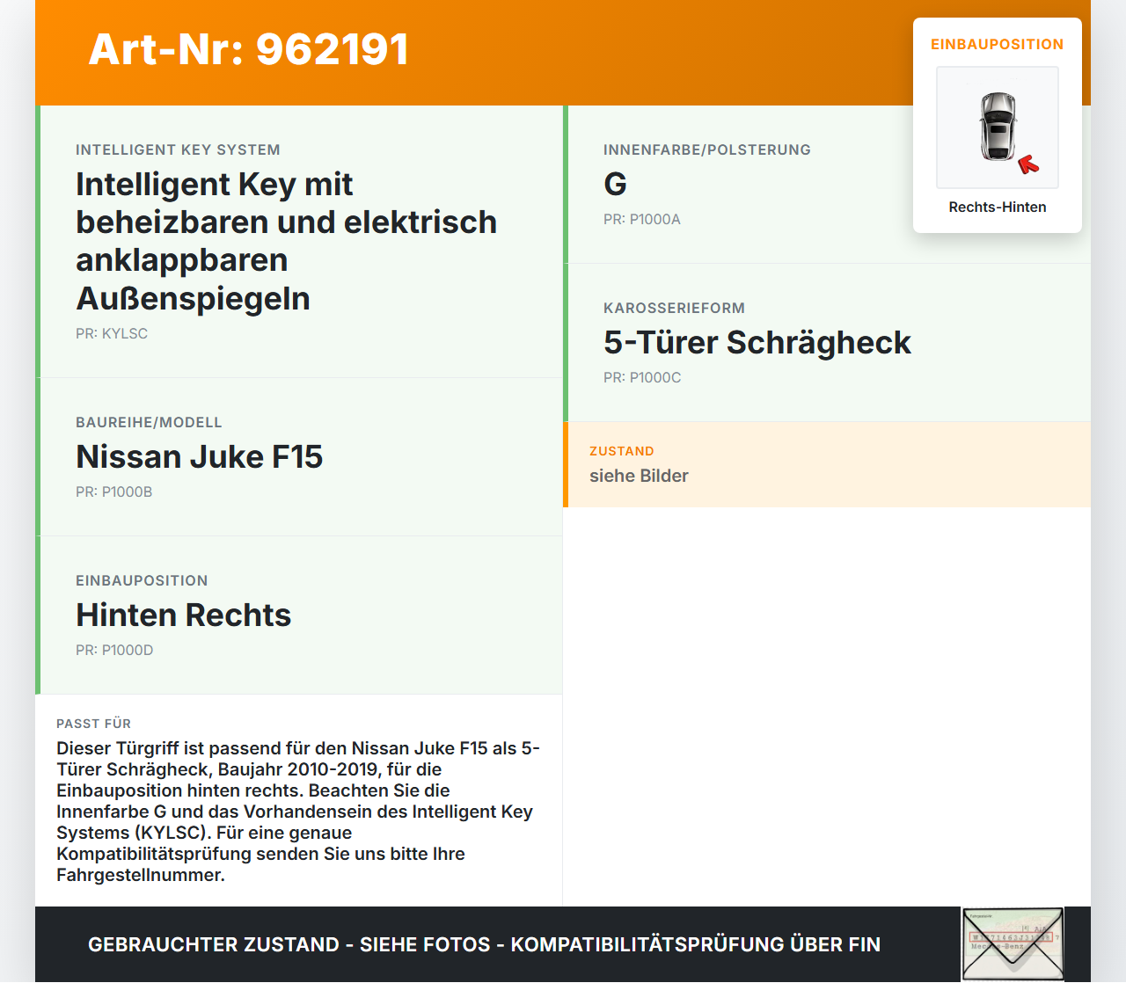Click the Rechts-Hinten label below the car
This screenshot has width=1126, height=983.
[x=997, y=207]
